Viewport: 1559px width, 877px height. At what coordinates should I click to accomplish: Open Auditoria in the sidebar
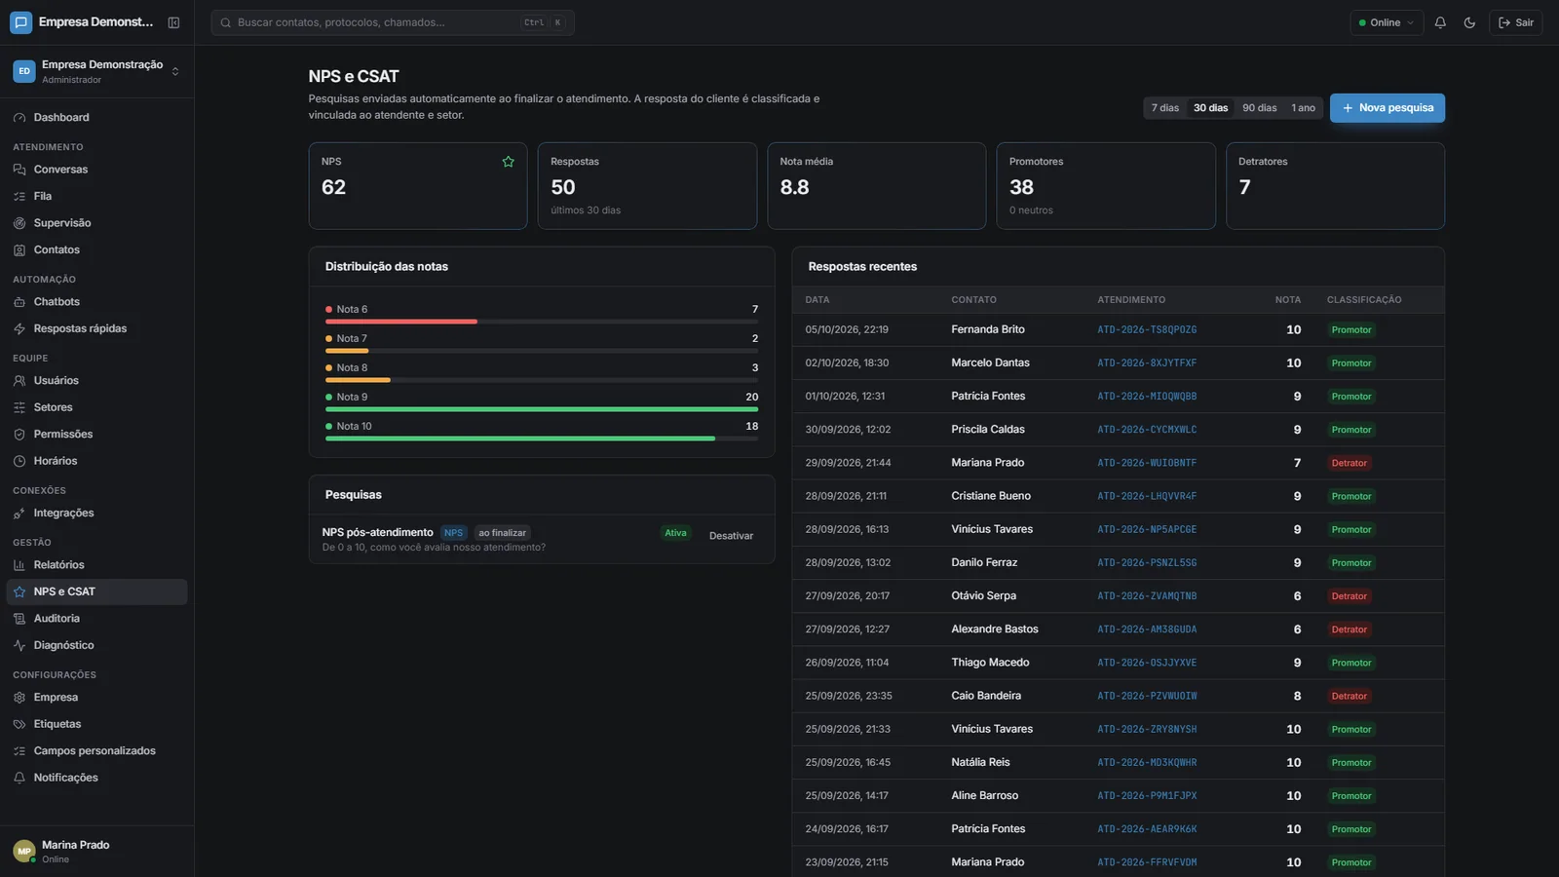[x=96, y=619]
